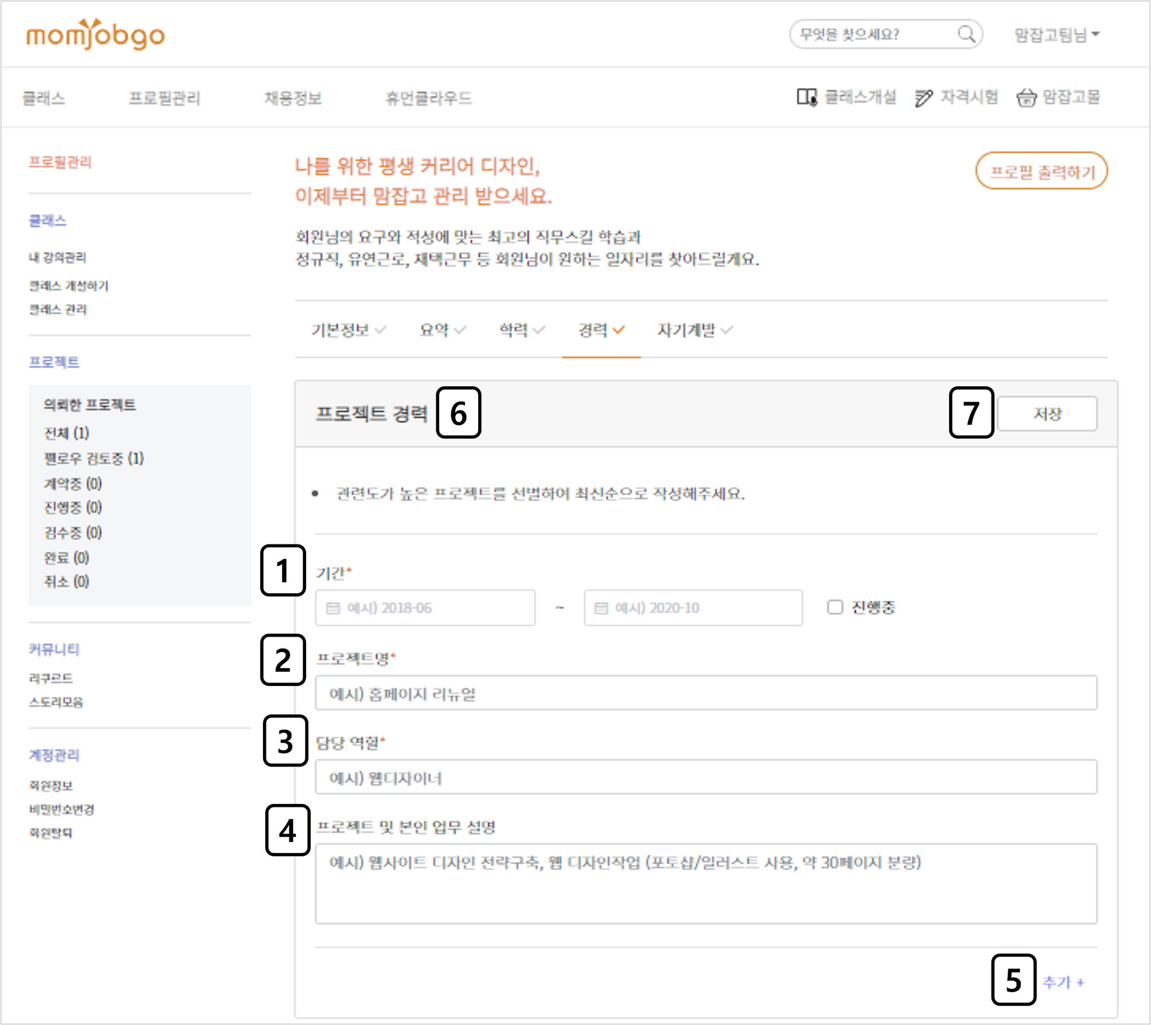
Task: Click the 클래스개설 book icon
Action: (807, 97)
